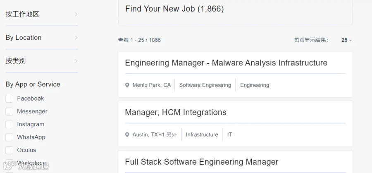Open Engineering Manager - Malware Analysis Infrastructure job
The image size is (372, 173).
226,63
